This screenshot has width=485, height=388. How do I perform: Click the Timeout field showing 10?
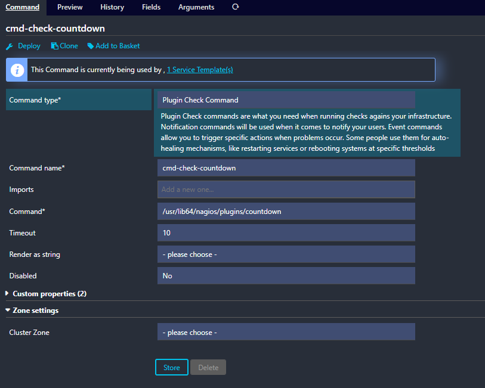286,233
